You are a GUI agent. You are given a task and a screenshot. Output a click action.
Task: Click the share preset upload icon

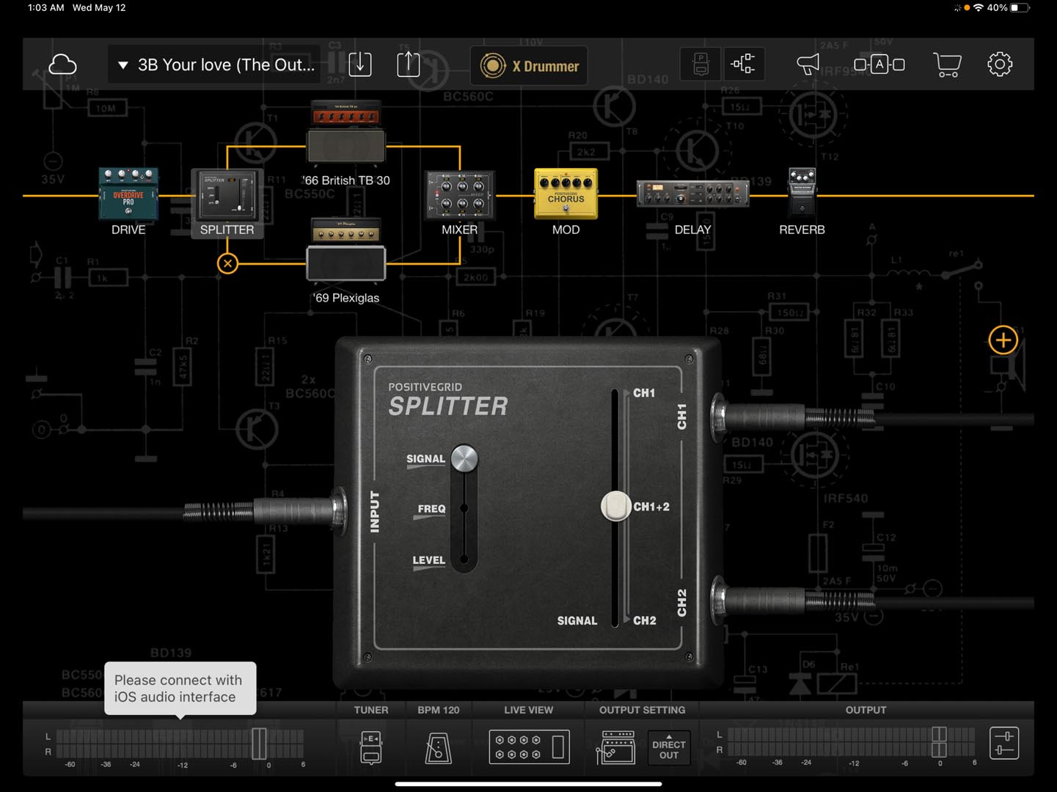[x=409, y=65]
